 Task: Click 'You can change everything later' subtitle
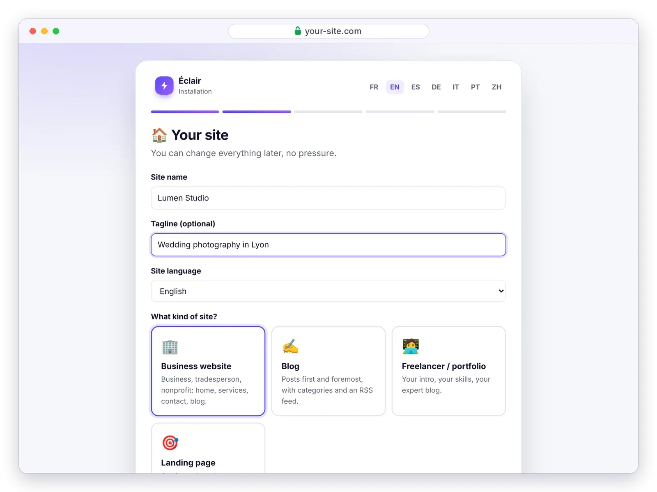pyautogui.click(x=244, y=153)
